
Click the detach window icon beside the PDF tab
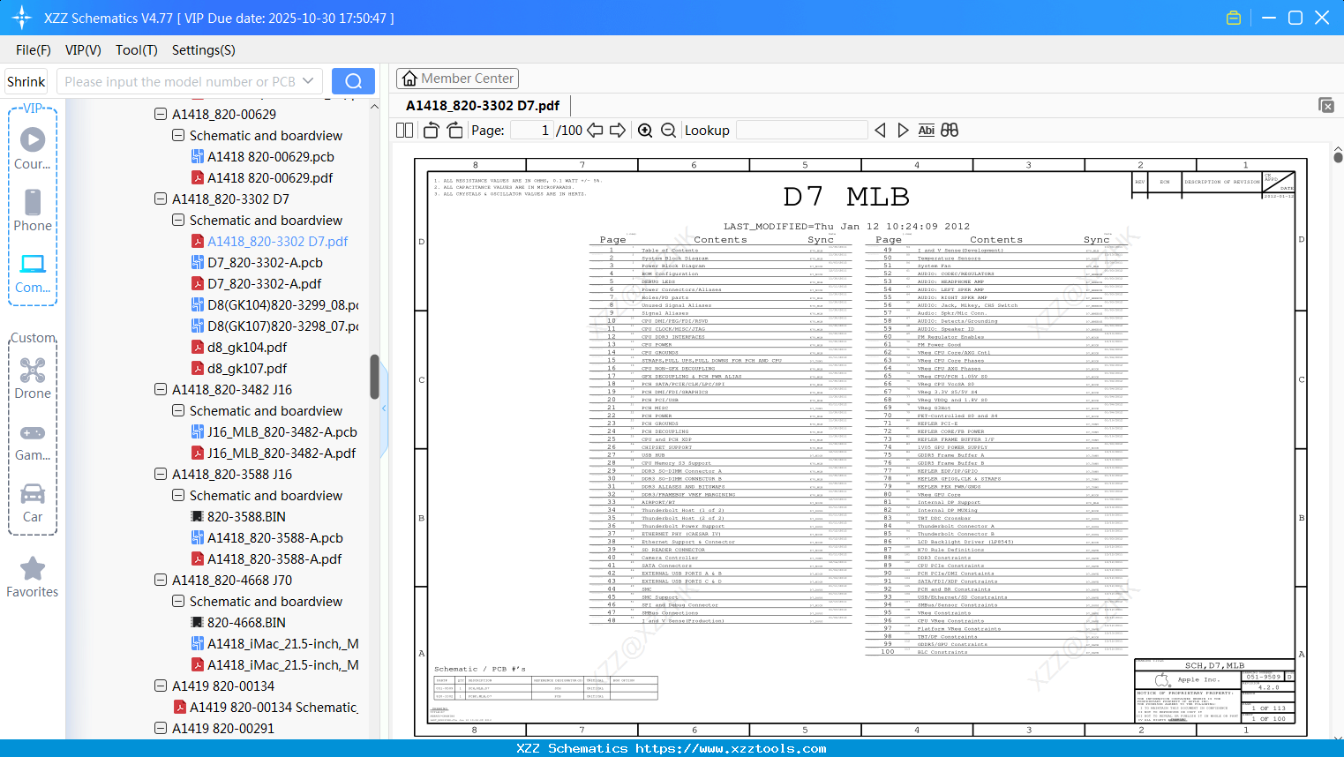point(1326,105)
